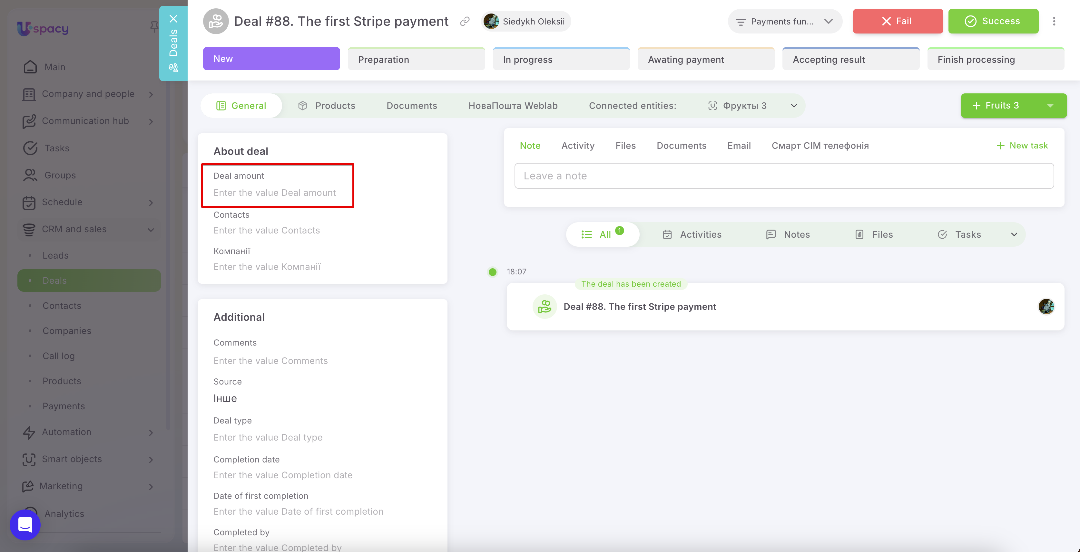Click the Leave a note field

pos(784,176)
